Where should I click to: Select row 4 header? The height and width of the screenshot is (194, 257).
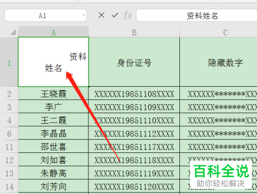point(9,120)
